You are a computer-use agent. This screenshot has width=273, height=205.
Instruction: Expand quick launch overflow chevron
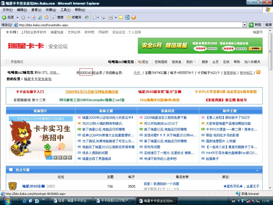tap(43, 199)
